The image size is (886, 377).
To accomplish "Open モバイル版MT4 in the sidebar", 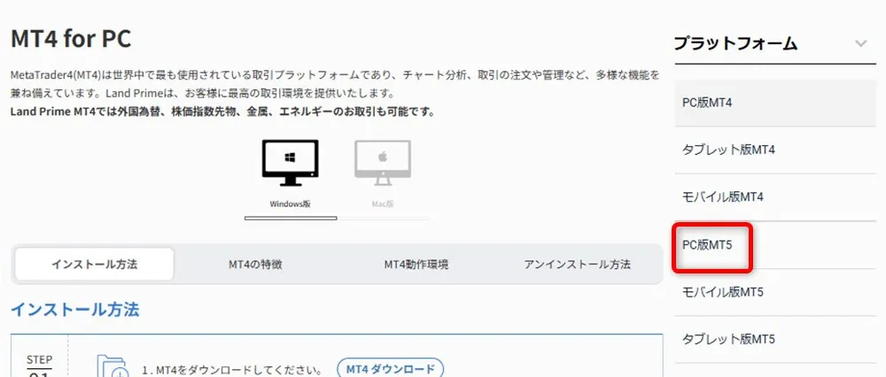I will [x=775, y=197].
